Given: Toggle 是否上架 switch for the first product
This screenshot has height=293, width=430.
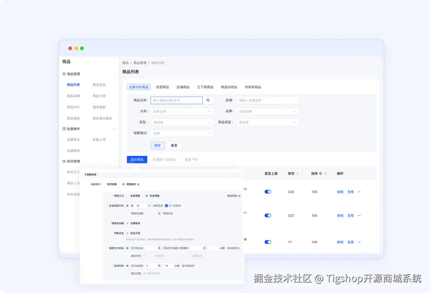Looking at the screenshot, I should click(x=268, y=191).
